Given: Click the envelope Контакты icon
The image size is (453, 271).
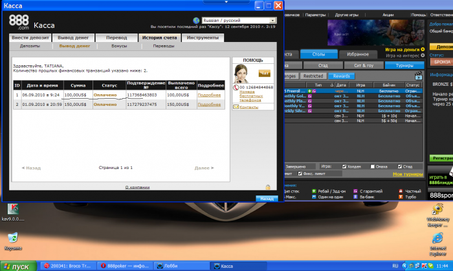Looking at the screenshot, I should pyautogui.click(x=236, y=107).
